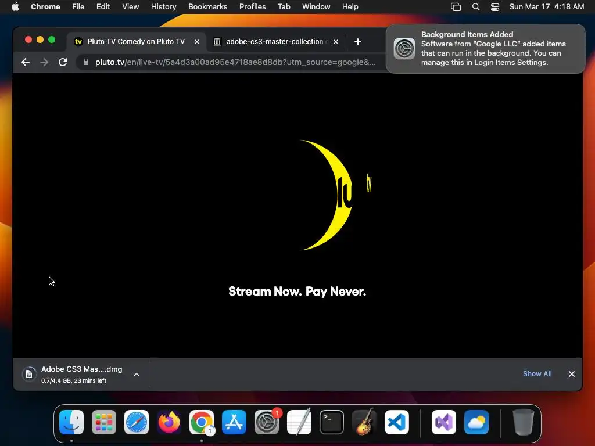The width and height of the screenshot is (595, 446).
Task: Click the date and time in menu bar
Action: tap(546, 6)
